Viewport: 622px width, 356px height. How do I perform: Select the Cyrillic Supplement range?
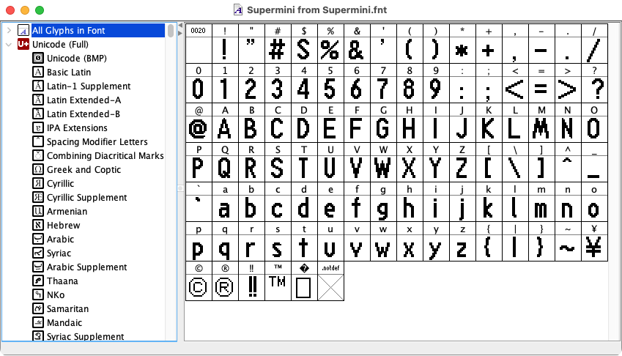click(x=87, y=197)
